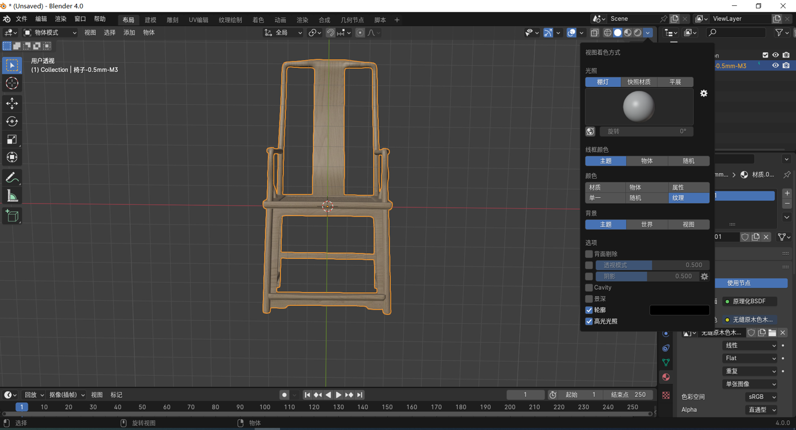Viewport: 796px width, 430px height.
Task: Select 平展 lighting button
Action: [x=675, y=82]
